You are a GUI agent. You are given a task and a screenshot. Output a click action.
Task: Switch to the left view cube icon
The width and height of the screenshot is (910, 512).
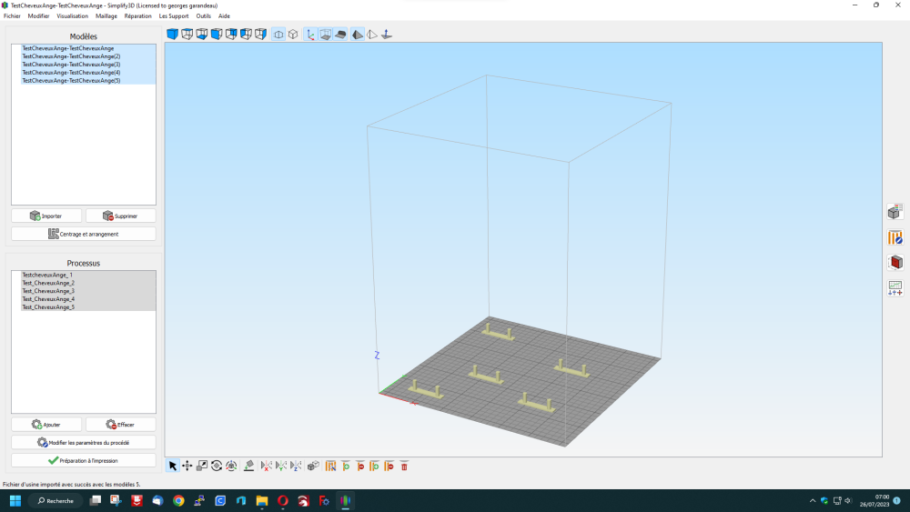click(246, 35)
